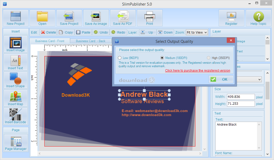Click the properties panel scroll up arrow
Image resolution: width=274 pixels, height=160 pixels.
[x=267, y=73]
